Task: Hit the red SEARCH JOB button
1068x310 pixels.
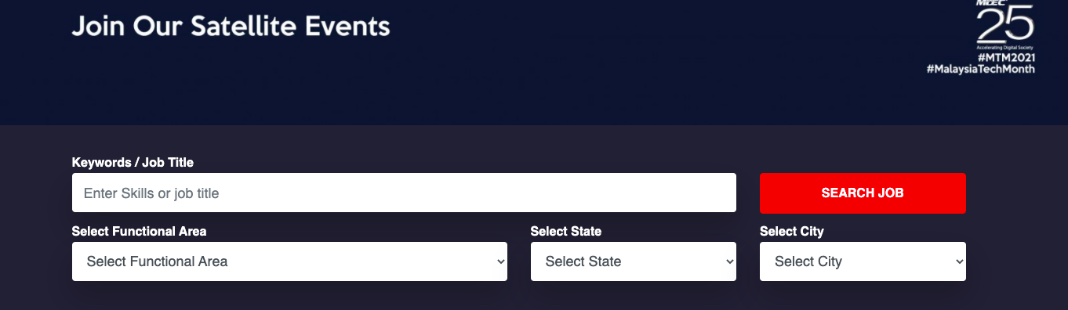Action: click(863, 193)
